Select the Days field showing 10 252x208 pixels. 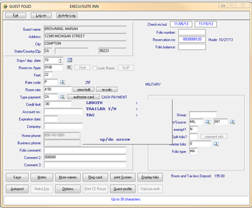(51, 60)
